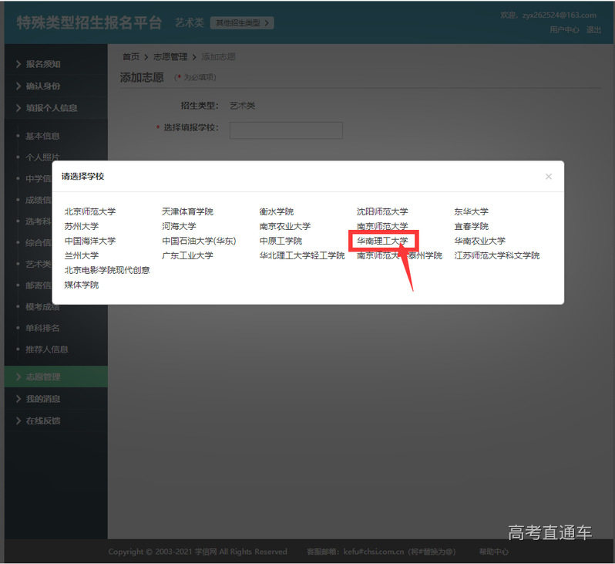Click 退出 to log out
This screenshot has height=564, width=615.
pos(593,30)
